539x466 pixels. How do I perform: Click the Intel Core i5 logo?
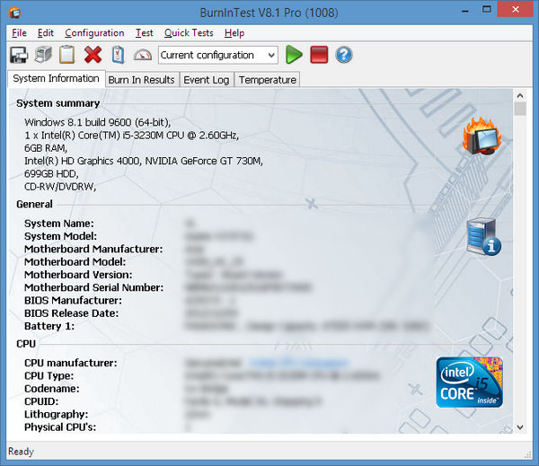pyautogui.click(x=469, y=382)
